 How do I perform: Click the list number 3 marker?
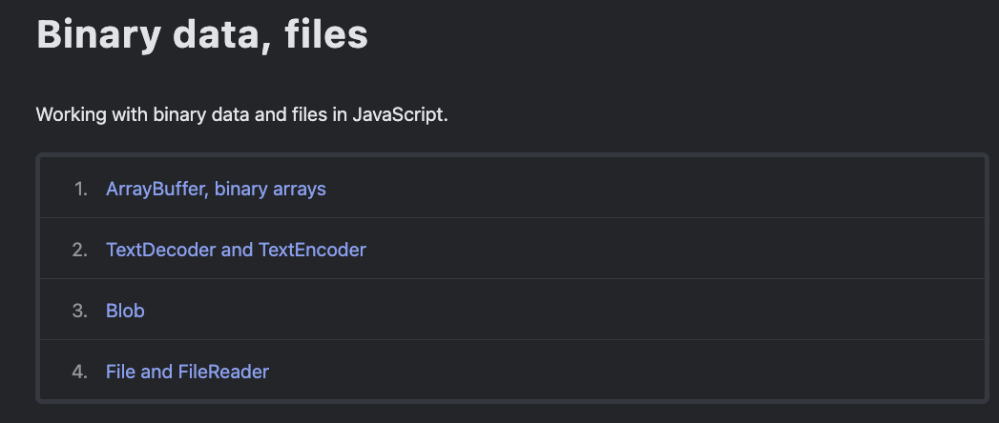pyautogui.click(x=80, y=311)
